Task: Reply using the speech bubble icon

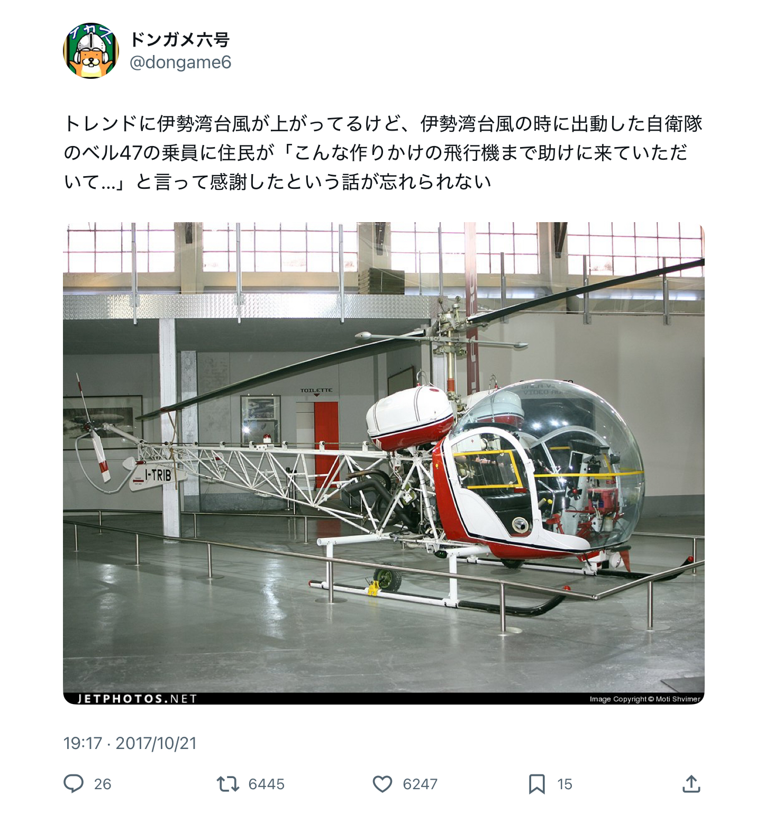Action: click(x=74, y=783)
